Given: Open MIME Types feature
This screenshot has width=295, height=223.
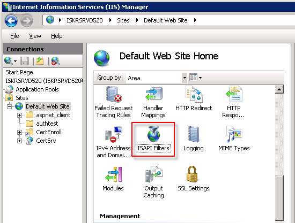Looking at the screenshot, I should click(234, 139).
